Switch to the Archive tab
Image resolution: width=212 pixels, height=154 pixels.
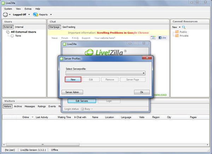(x=18, y=106)
